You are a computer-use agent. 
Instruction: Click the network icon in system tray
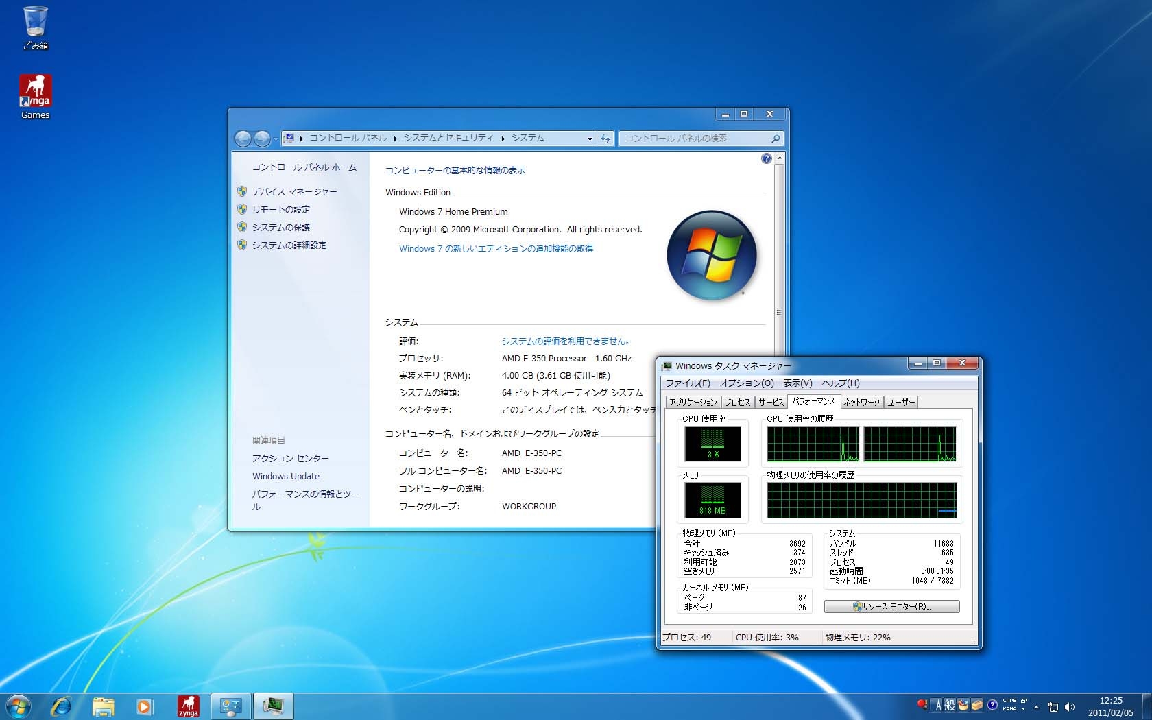pyautogui.click(x=1053, y=707)
